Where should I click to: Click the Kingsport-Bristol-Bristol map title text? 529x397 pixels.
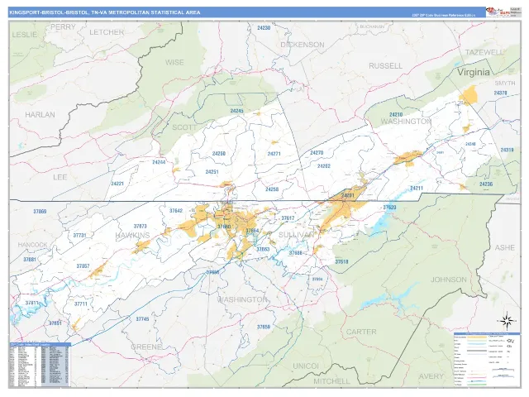tap(105, 12)
